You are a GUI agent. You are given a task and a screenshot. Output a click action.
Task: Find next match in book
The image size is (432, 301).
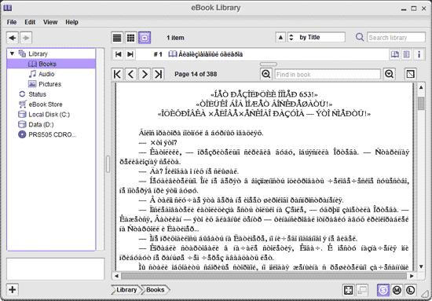click(390, 74)
